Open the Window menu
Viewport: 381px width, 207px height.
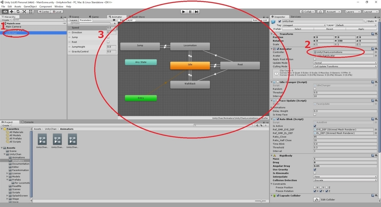[x=59, y=7]
